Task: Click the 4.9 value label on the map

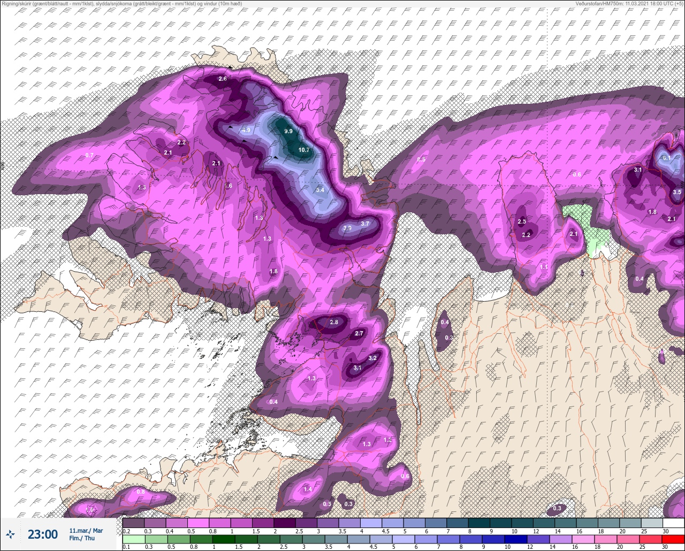Action: point(246,130)
